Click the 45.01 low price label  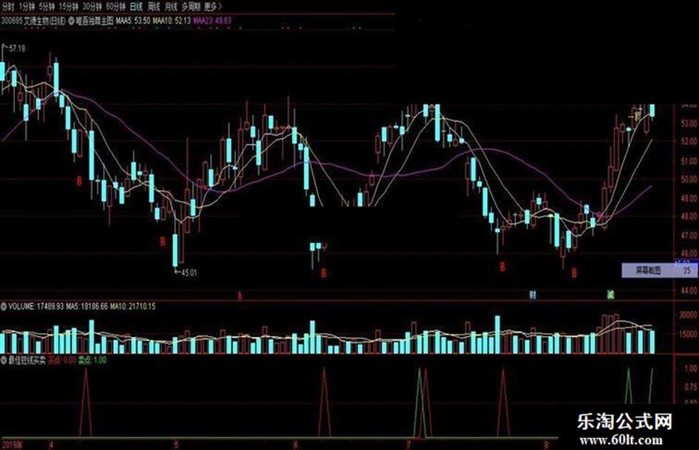(189, 272)
